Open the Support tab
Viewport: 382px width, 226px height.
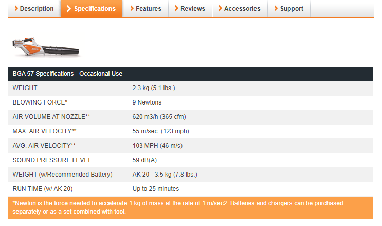289,9
